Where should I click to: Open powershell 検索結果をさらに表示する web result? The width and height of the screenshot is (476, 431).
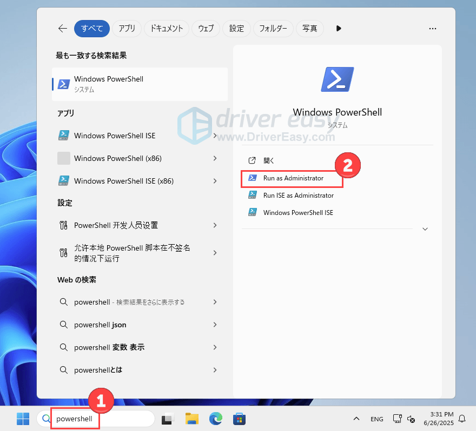coord(129,302)
